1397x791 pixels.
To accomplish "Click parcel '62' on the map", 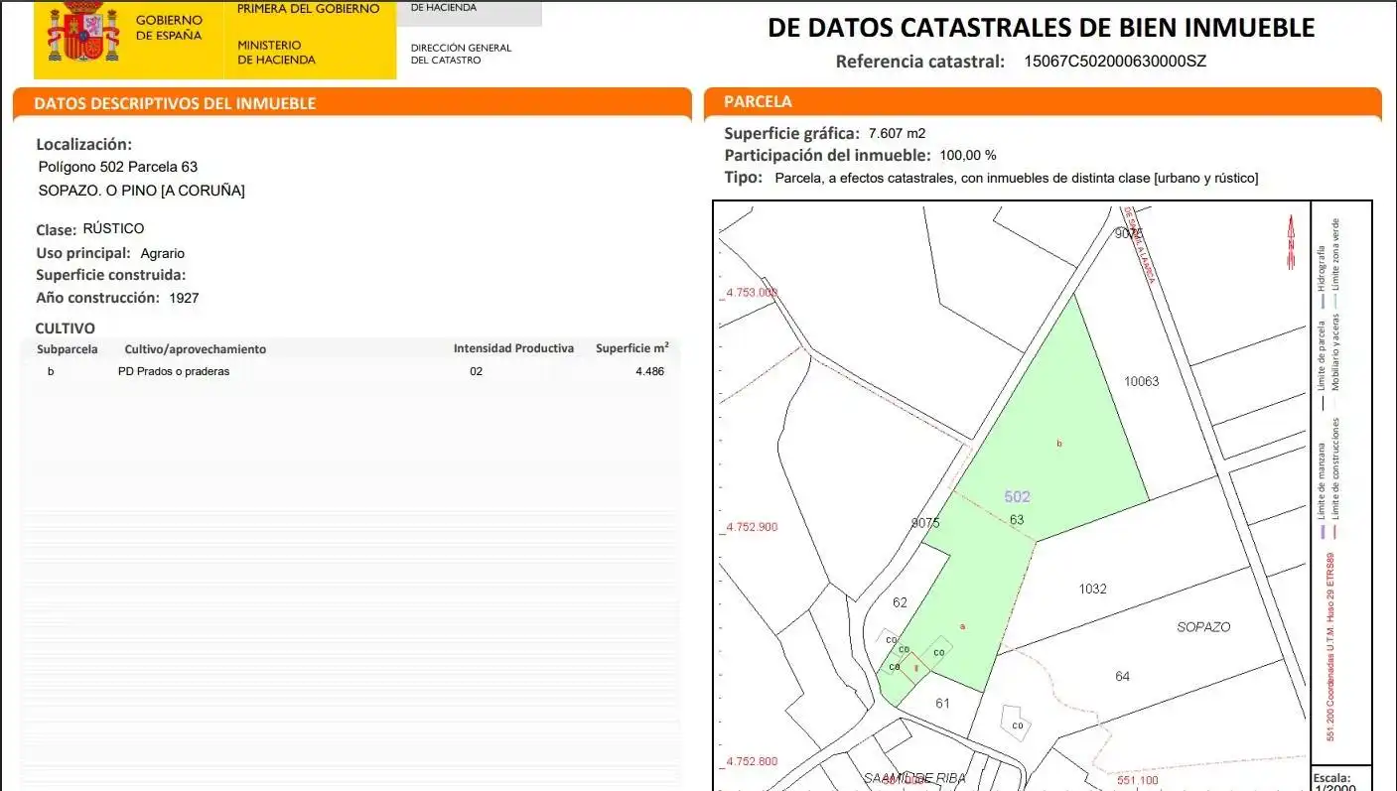I will click(x=901, y=602).
